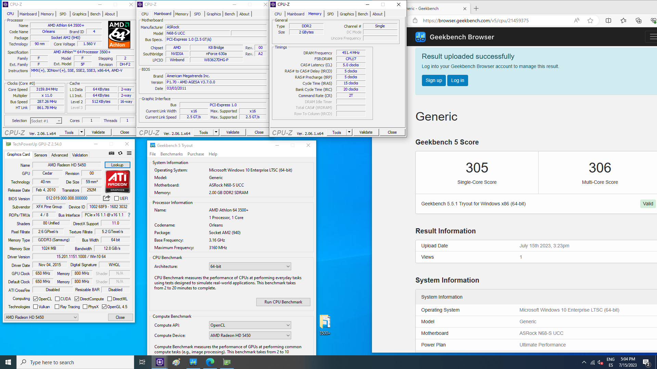Click taskbar clock and date

pos(628,362)
